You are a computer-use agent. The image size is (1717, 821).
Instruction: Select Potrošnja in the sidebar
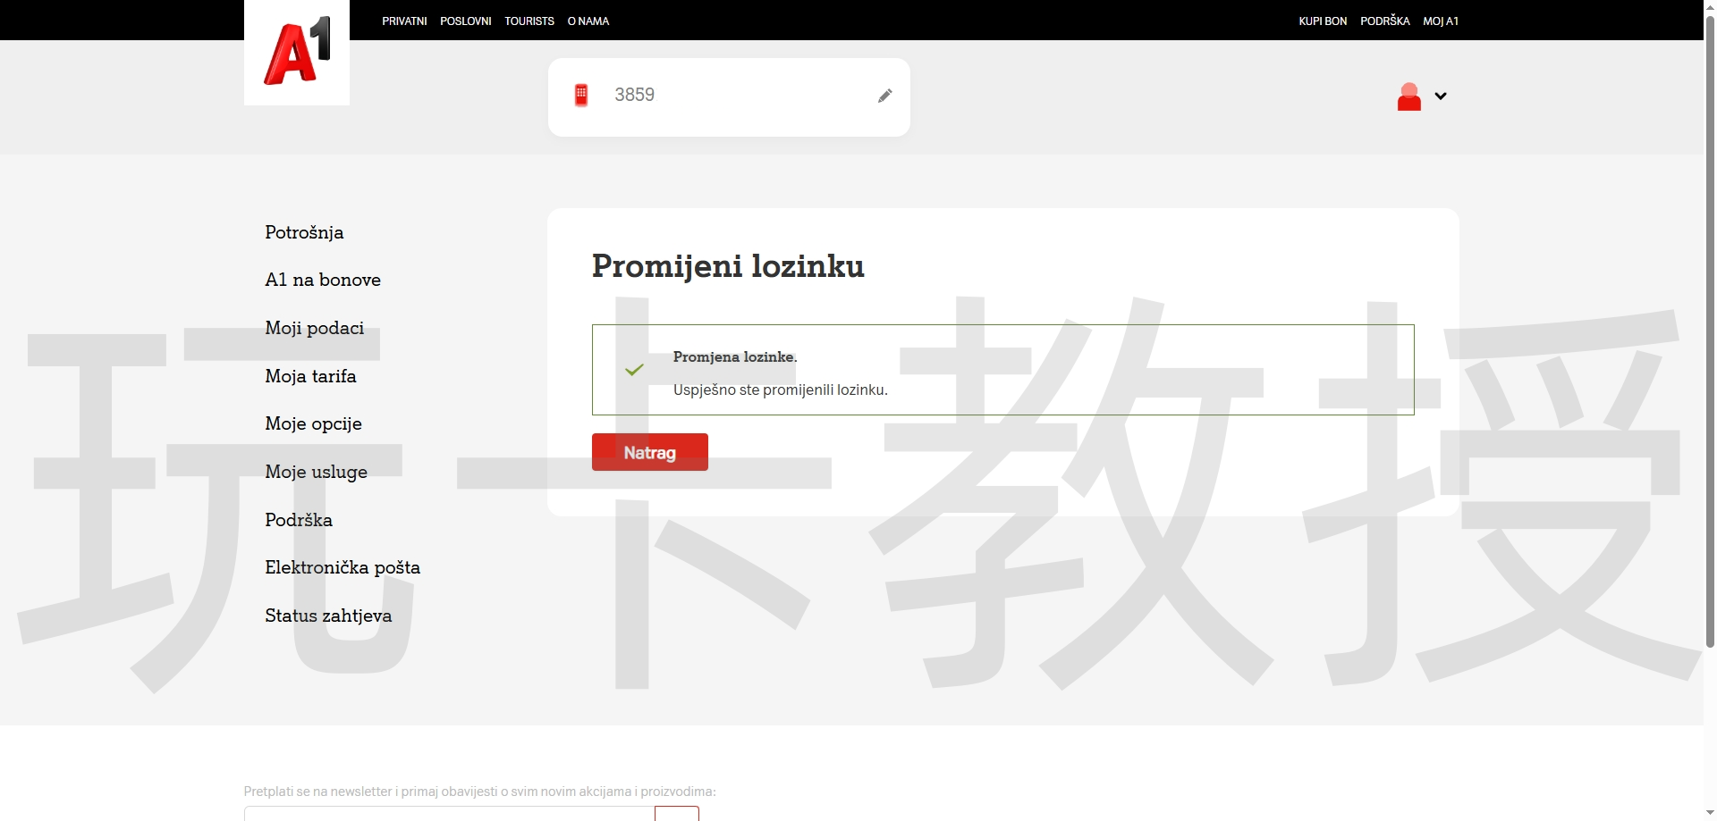[304, 232]
